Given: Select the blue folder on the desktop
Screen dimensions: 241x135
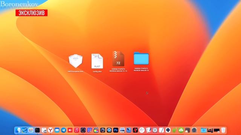Looking at the screenshot, I should 141,58.
